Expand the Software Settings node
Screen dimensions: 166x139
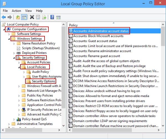[9, 34]
